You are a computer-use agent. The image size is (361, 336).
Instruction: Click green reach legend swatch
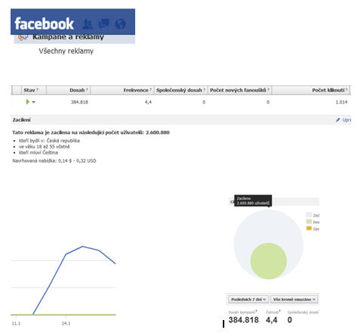pos(309,222)
